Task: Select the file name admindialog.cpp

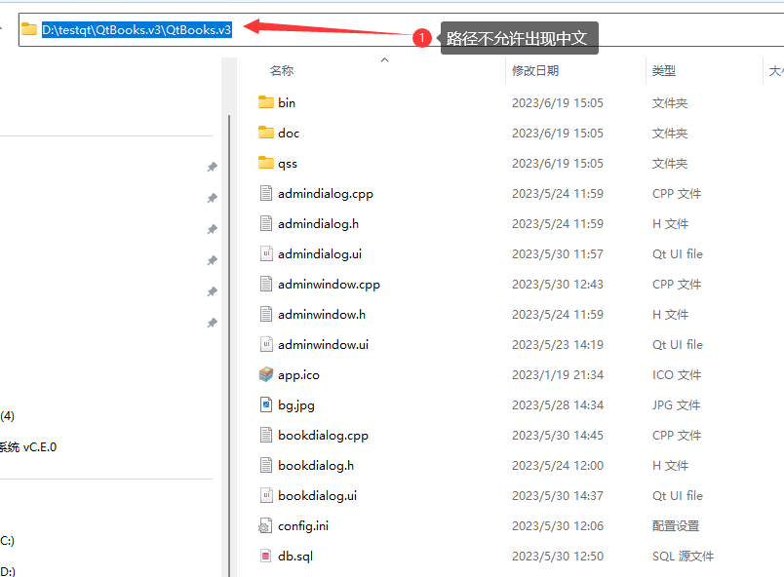Action: (326, 194)
